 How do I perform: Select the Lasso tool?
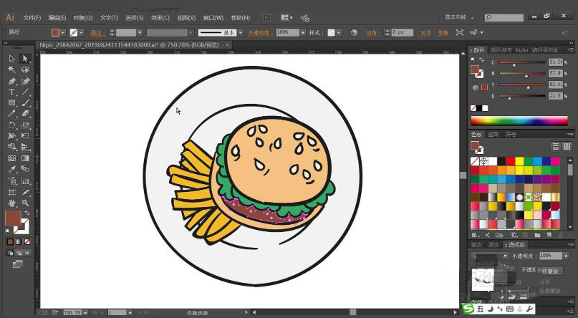tap(25, 69)
